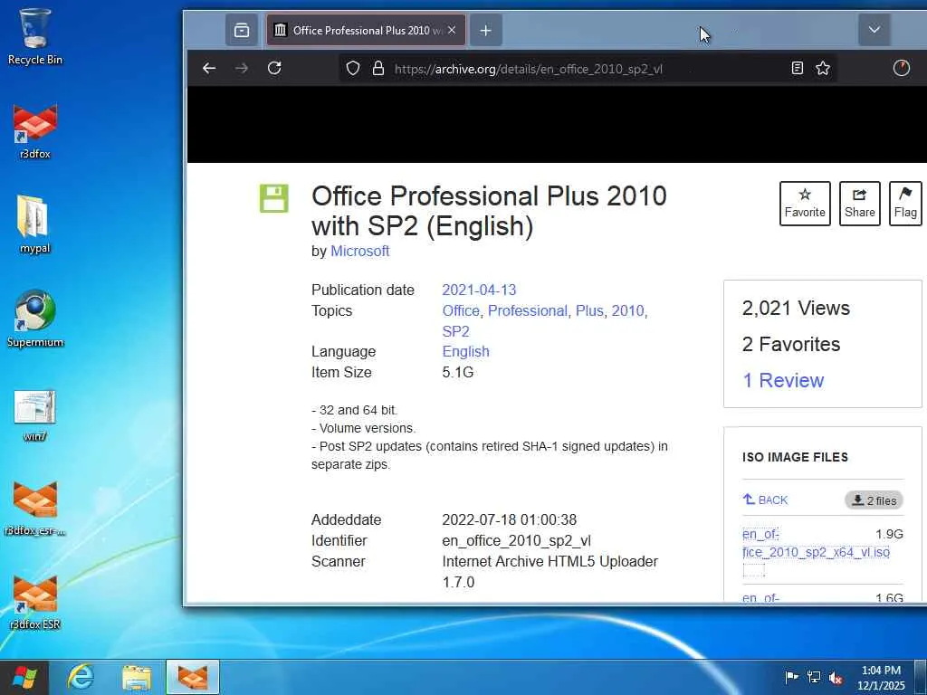Download all via 2 files button
927x695 pixels.
coord(874,500)
